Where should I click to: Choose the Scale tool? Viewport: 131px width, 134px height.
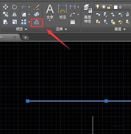pos(15,22)
